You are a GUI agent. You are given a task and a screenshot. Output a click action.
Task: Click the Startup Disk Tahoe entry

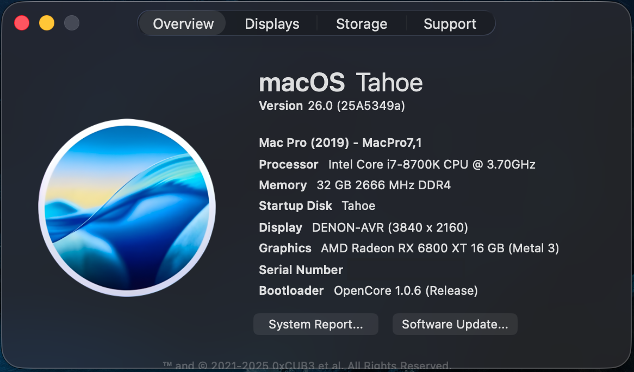(317, 206)
